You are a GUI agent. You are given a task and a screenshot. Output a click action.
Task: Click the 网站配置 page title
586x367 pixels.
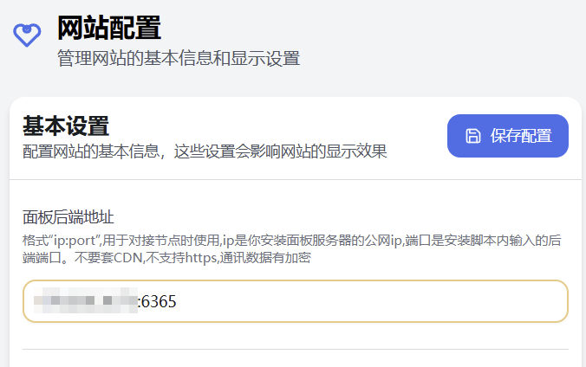109,28
